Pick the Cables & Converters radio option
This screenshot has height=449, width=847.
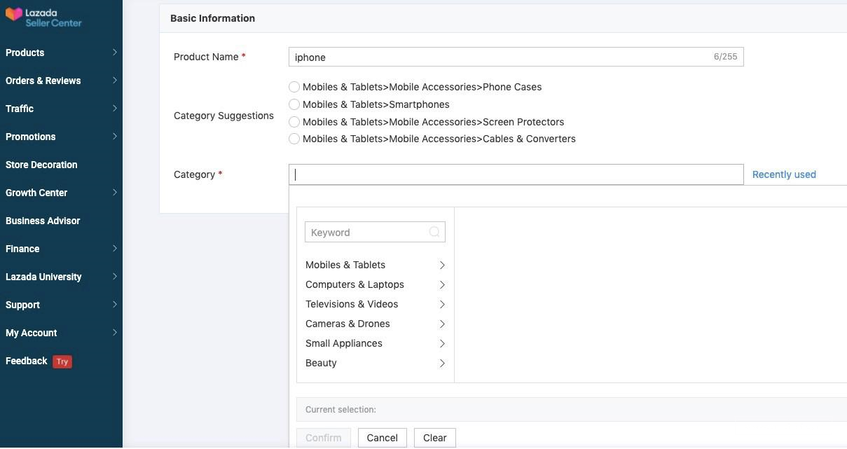click(x=294, y=139)
